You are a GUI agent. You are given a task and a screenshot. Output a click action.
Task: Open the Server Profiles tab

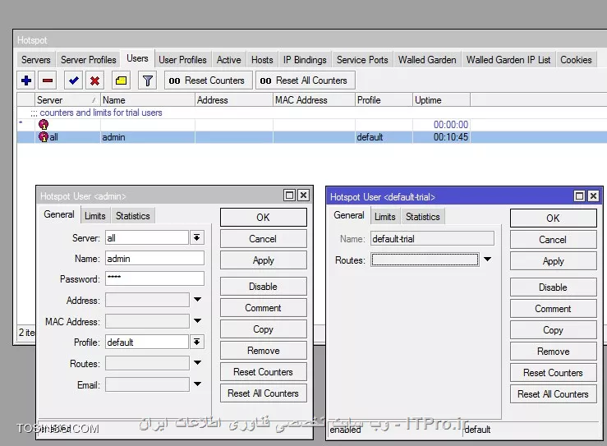coord(88,60)
